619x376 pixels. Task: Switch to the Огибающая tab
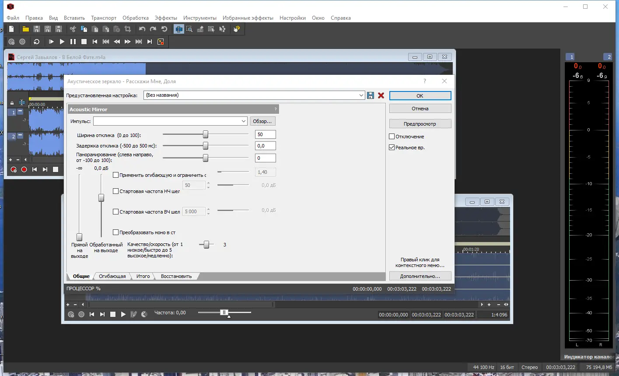click(112, 276)
